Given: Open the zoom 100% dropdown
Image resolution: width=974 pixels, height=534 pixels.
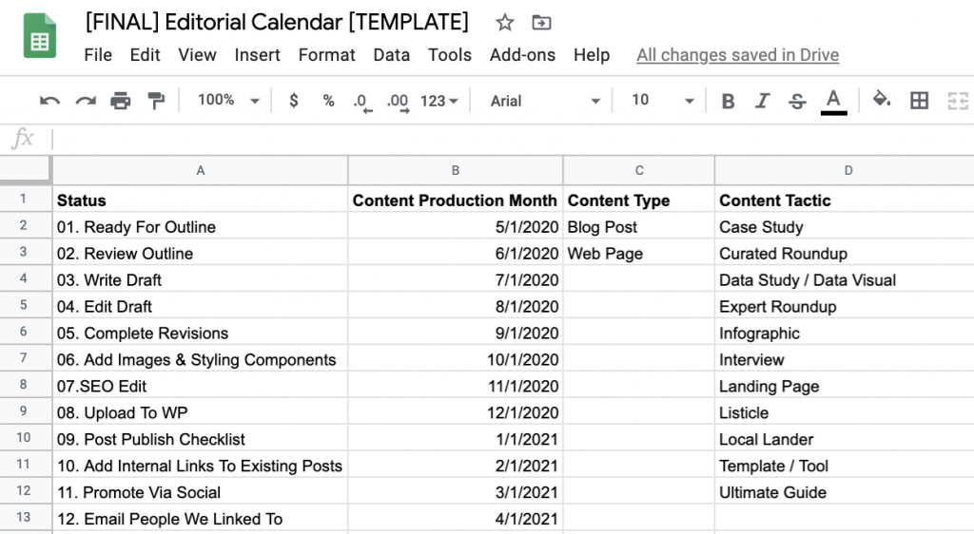Looking at the screenshot, I should coord(228,101).
